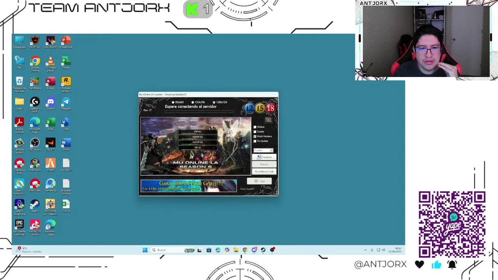Click the Mu Online Season 6 artwork

(196, 146)
